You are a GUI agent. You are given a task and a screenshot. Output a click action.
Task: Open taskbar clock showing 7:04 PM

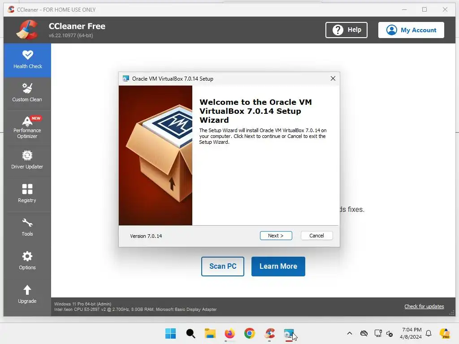411,333
